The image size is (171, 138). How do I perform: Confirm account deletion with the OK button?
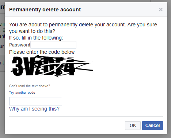[x=133, y=126]
